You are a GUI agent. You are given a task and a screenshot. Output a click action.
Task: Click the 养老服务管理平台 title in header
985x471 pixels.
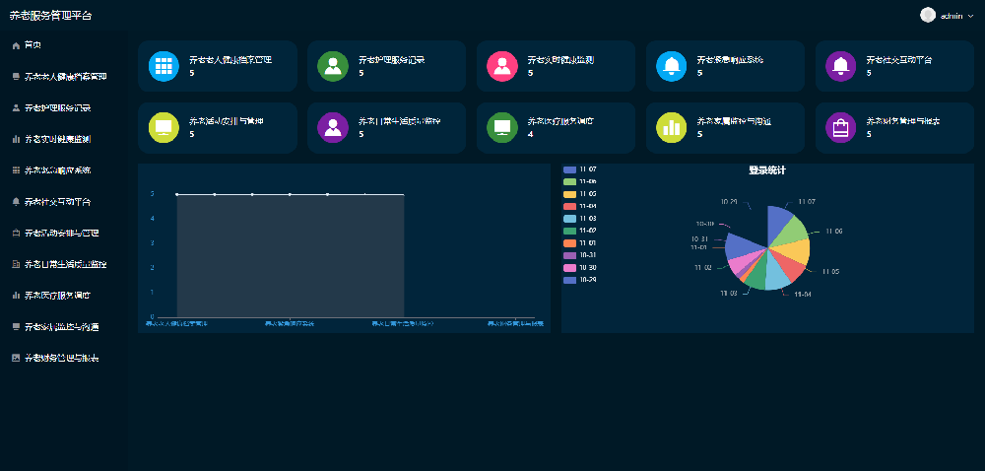click(49, 15)
